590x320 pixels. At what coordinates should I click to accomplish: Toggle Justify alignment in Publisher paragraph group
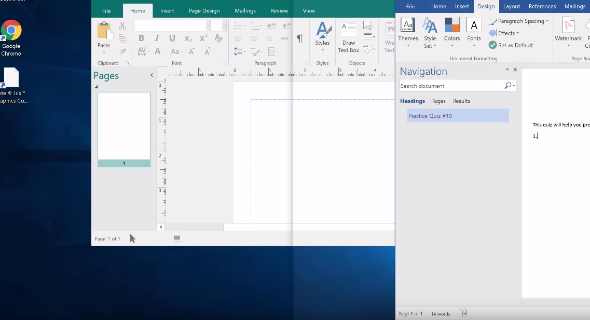284,38
